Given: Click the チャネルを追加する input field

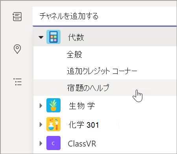Looking at the screenshot, I should click(105, 16).
